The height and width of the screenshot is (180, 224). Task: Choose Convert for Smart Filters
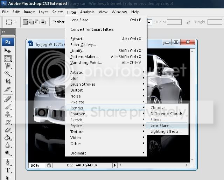click(106, 29)
